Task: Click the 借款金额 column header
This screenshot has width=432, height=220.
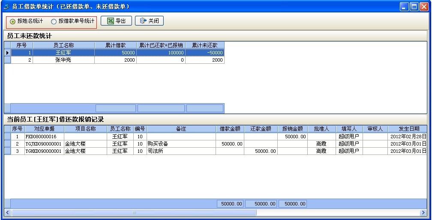Action: tap(230, 129)
